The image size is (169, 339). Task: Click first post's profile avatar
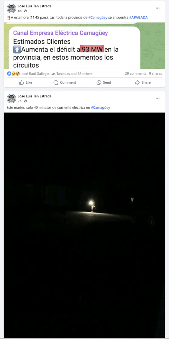click(x=12, y=8)
